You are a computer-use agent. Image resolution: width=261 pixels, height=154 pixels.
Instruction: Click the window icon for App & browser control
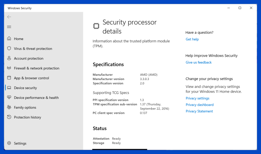coord(9,78)
